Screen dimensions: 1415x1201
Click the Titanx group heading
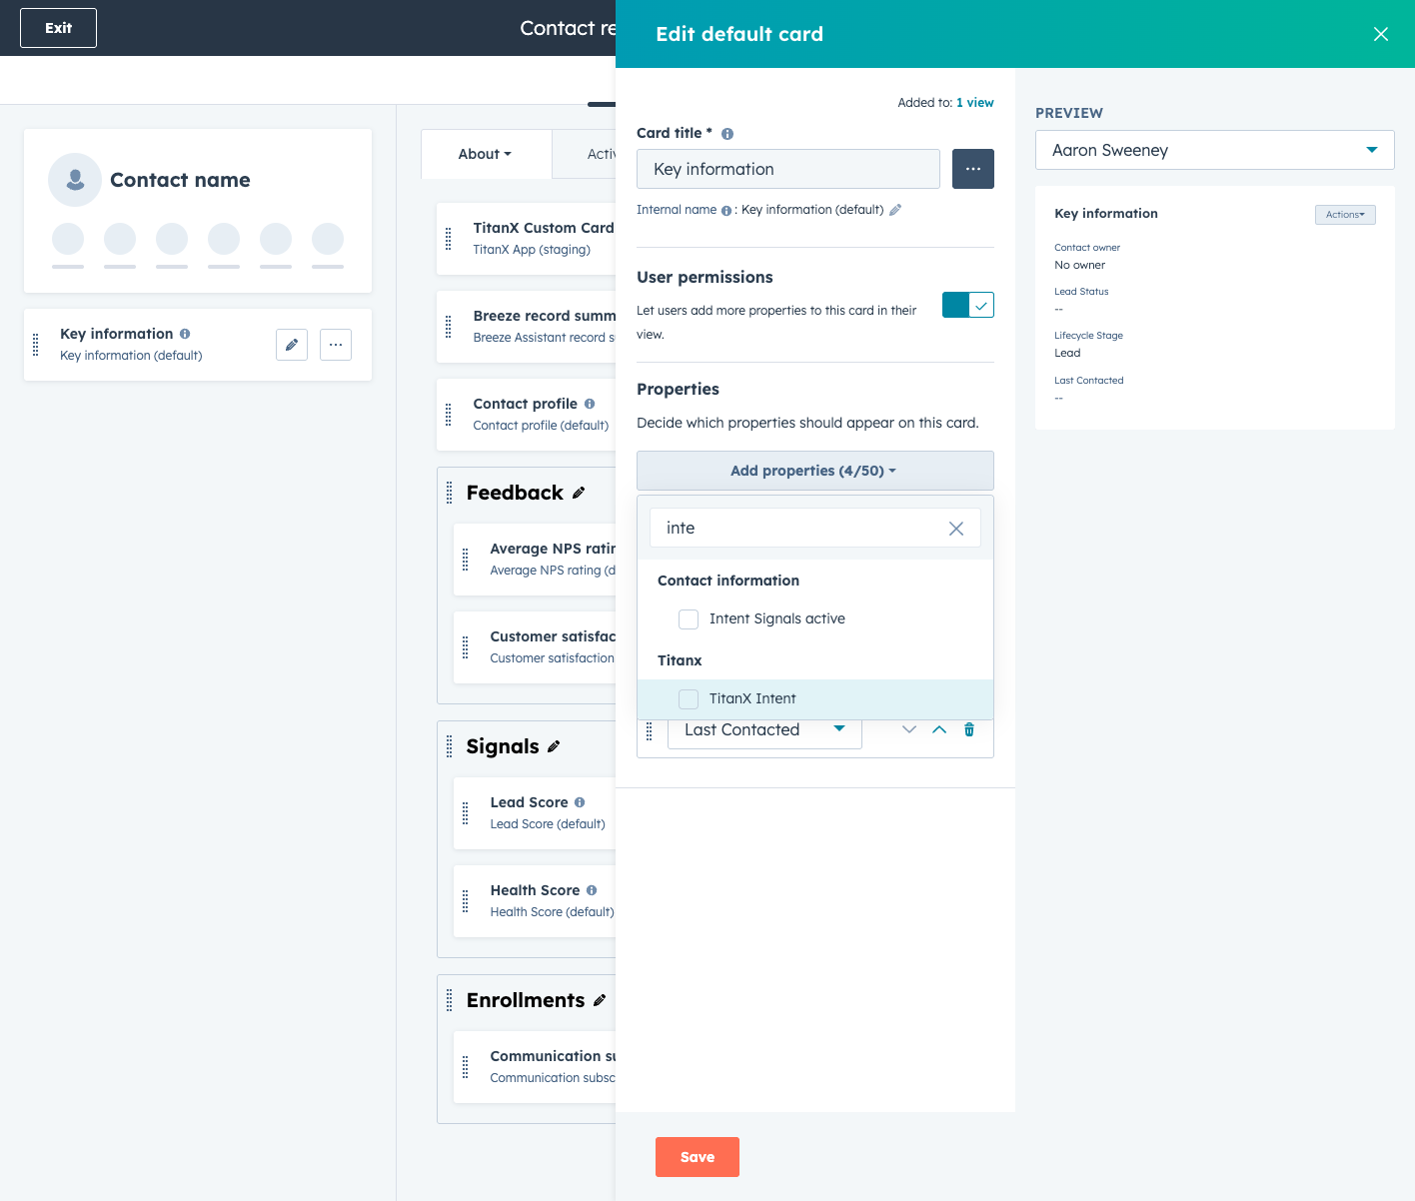[680, 660]
